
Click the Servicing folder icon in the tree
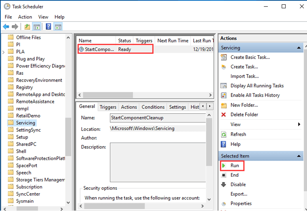coord(11,123)
